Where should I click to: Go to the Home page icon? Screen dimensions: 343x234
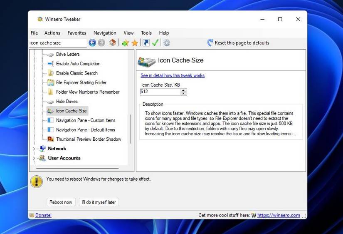click(x=112, y=42)
